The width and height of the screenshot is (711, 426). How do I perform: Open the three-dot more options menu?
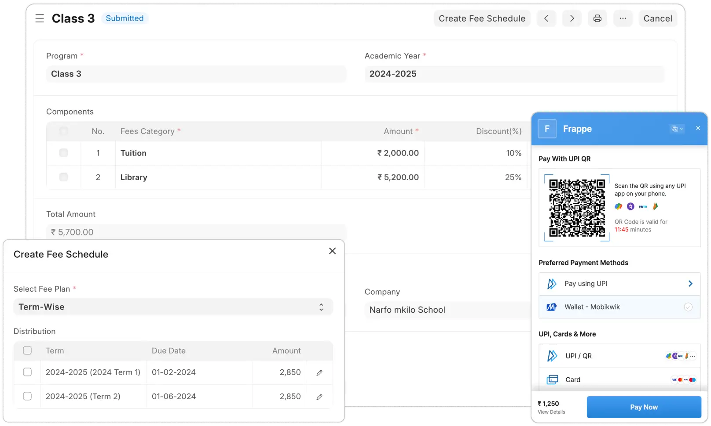coord(623,18)
